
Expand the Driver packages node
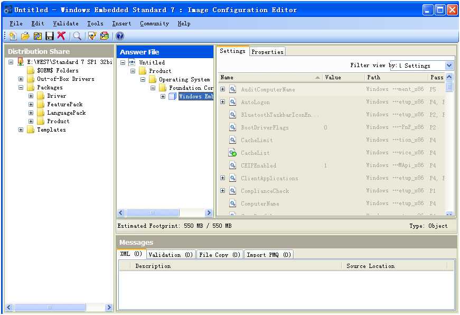(31, 96)
